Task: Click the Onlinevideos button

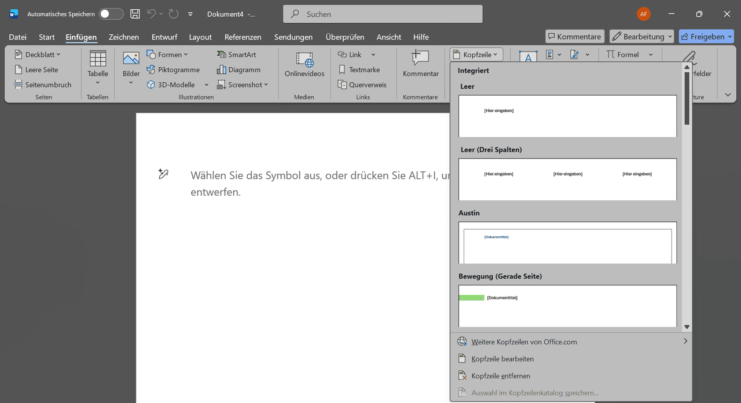Action: pos(305,65)
